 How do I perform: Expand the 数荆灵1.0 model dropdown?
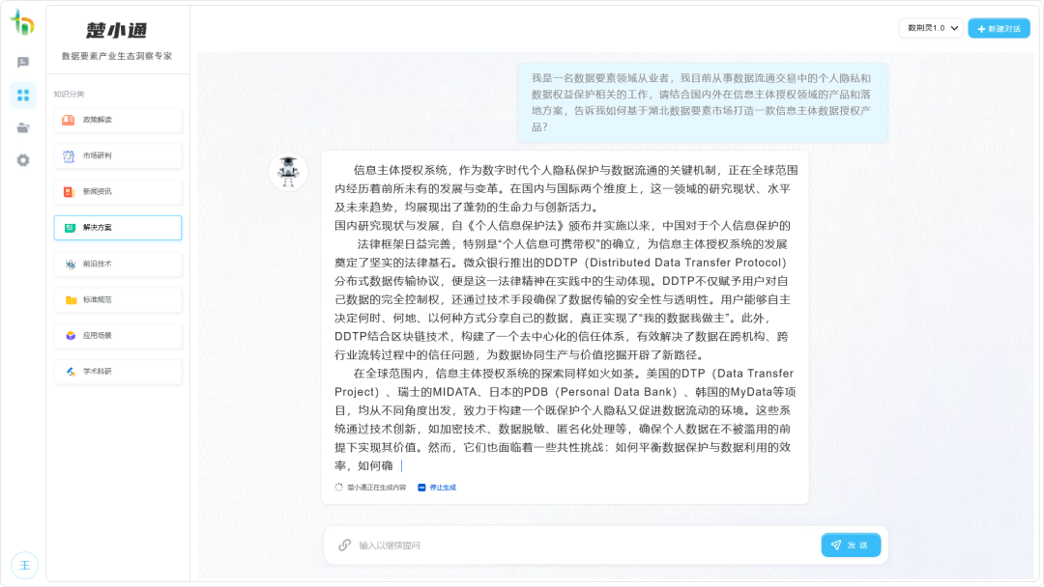(931, 29)
